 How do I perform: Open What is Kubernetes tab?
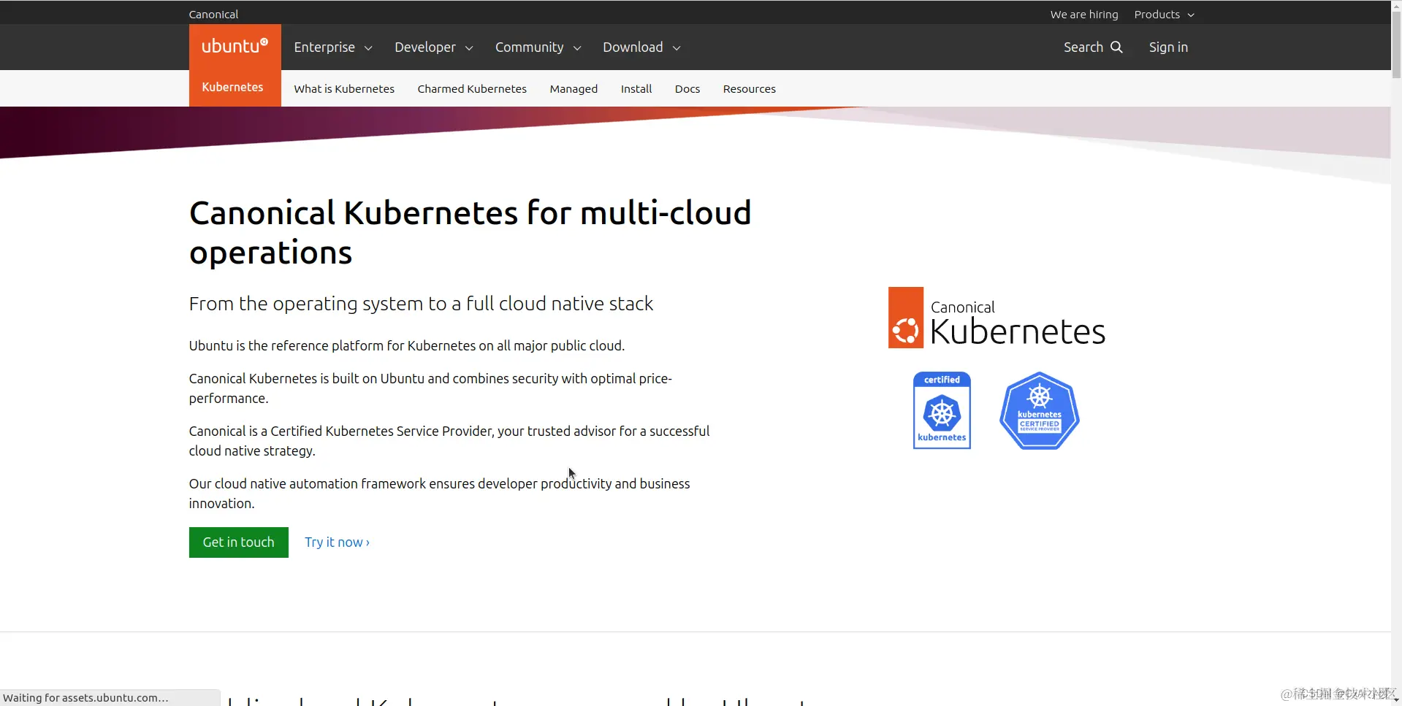(344, 88)
